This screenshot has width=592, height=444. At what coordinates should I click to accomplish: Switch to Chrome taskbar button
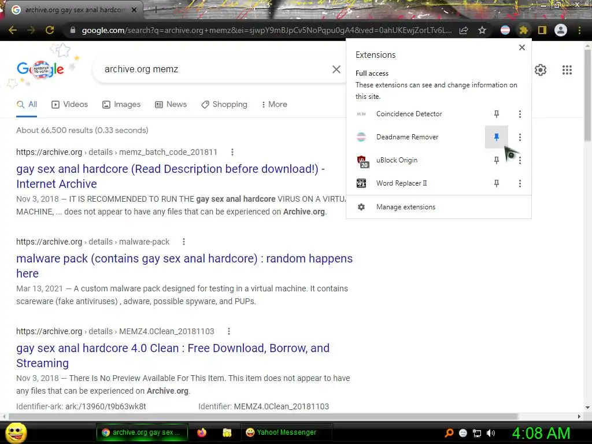(142, 432)
